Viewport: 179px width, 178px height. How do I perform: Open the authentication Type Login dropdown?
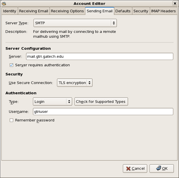(x=53, y=102)
